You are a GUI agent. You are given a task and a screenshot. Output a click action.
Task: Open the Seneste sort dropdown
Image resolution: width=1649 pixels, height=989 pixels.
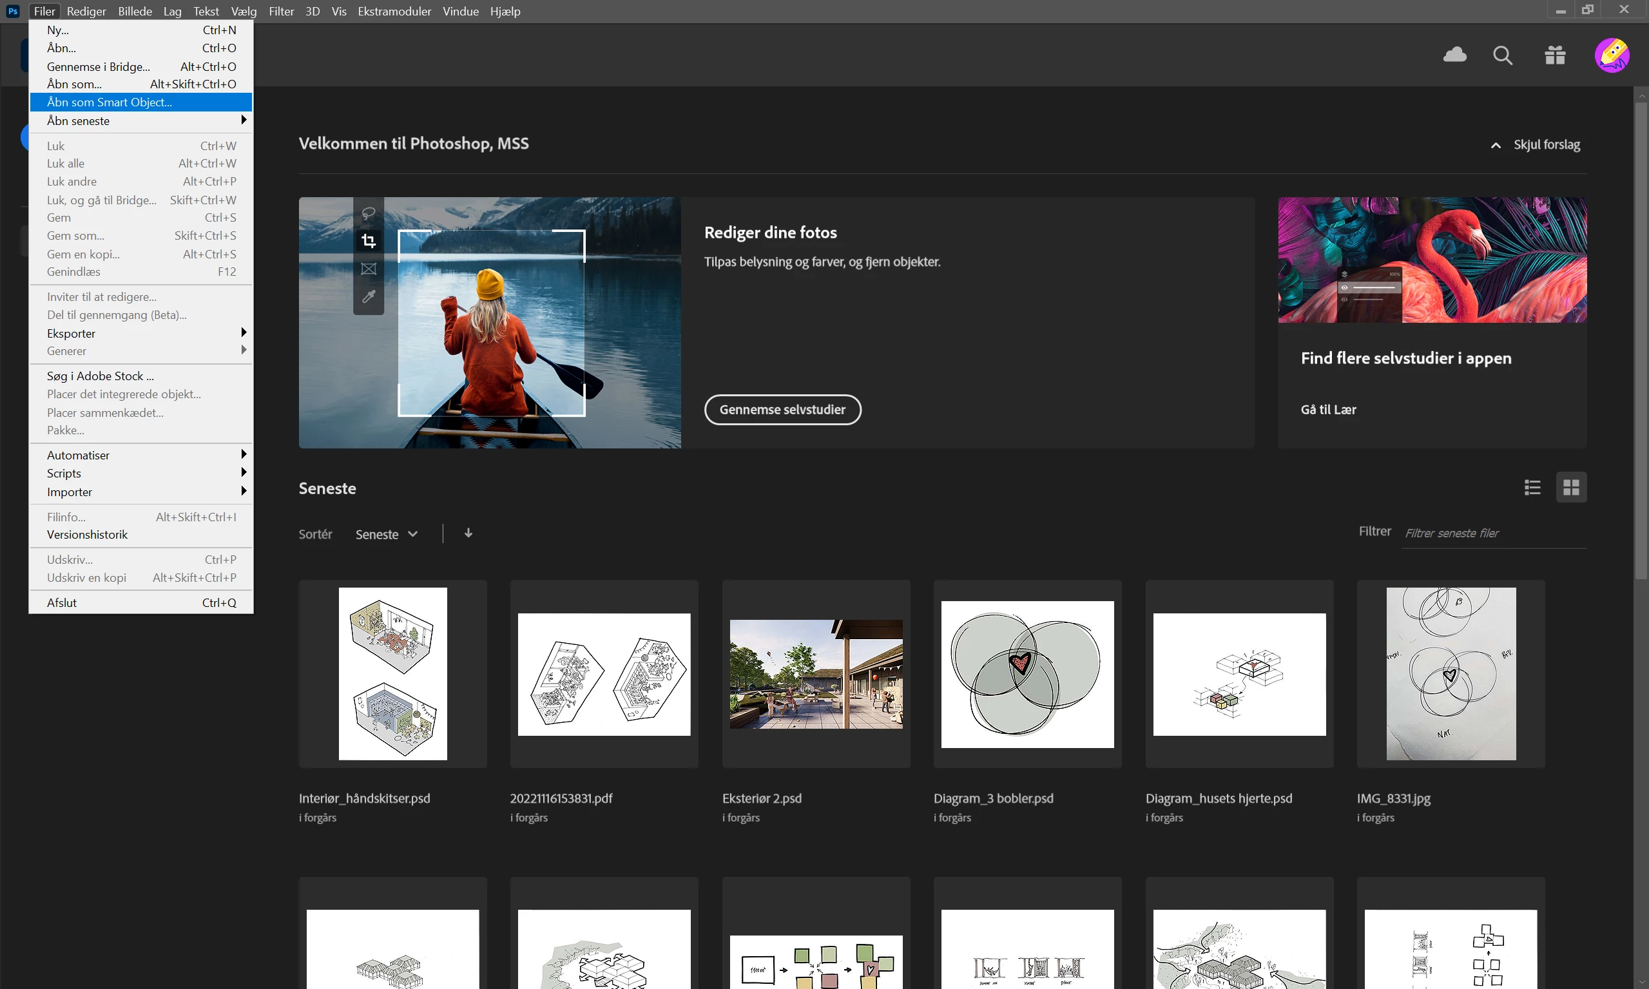(386, 535)
